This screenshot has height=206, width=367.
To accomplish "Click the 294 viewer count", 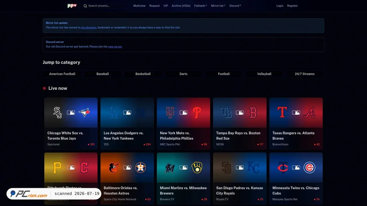I will (x=147, y=144).
